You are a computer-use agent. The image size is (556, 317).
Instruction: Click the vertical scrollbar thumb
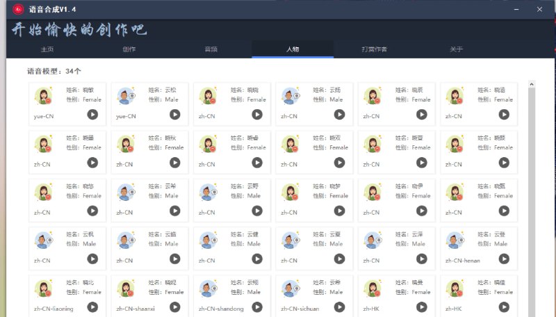(x=531, y=202)
